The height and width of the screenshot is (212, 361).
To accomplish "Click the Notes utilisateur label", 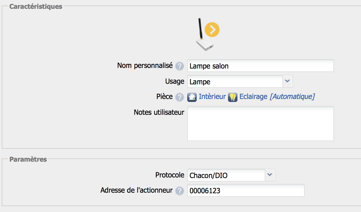I will pos(159,112).
